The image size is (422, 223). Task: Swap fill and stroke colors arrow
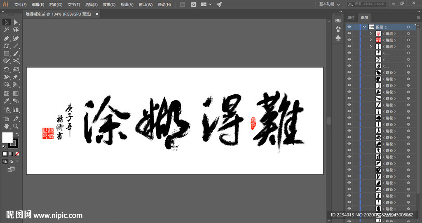(17, 134)
